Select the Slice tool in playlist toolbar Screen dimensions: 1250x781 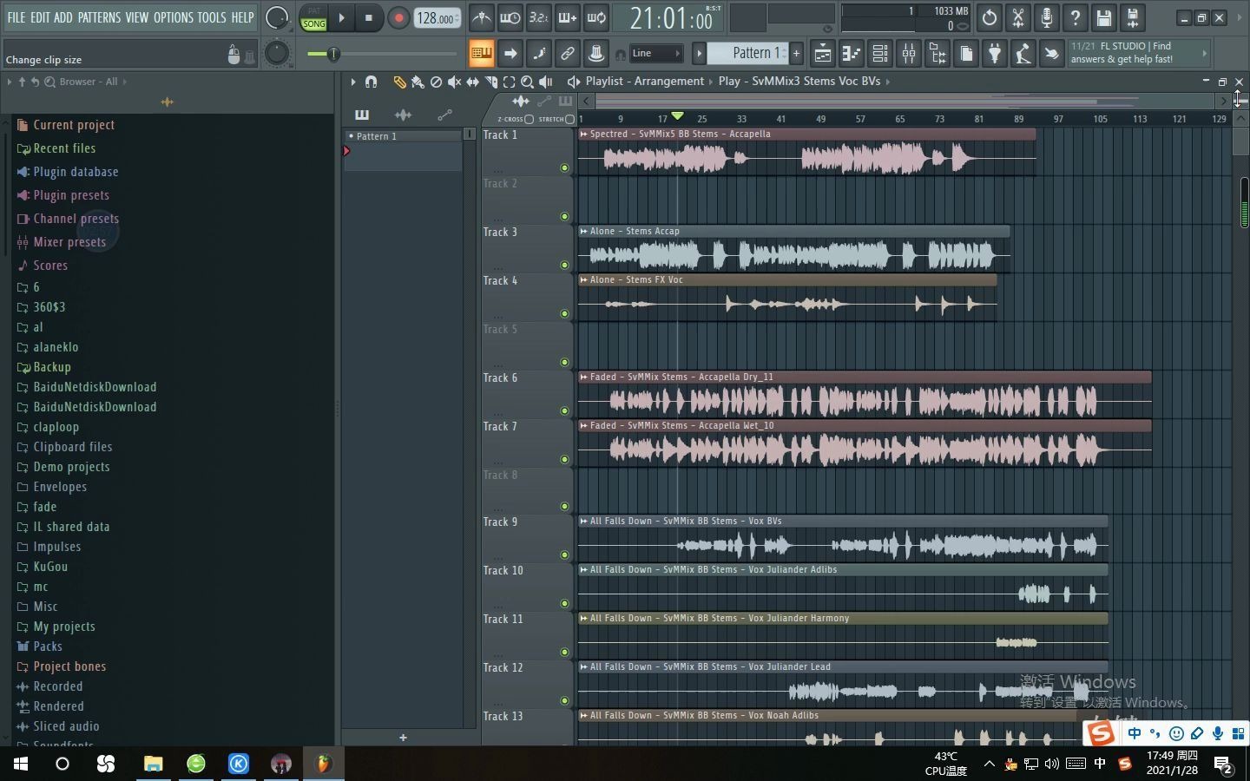tap(490, 82)
